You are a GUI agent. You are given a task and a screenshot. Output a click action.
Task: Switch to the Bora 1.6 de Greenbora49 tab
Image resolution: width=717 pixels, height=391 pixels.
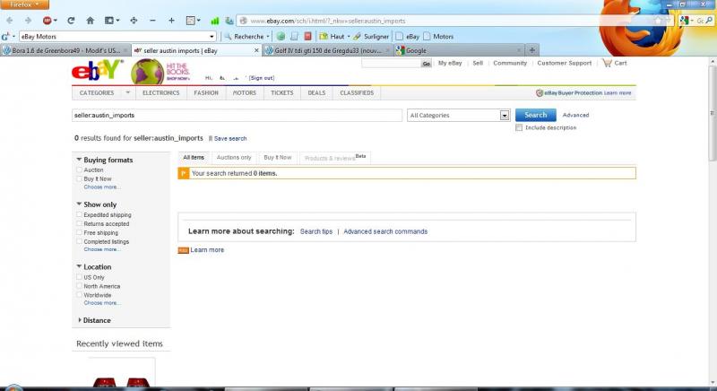tap(65, 50)
